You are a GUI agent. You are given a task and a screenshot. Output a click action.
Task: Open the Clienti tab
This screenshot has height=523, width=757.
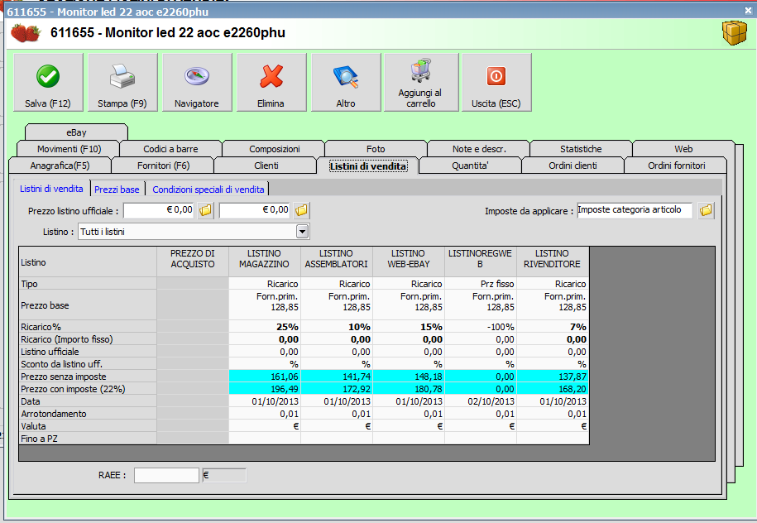(x=266, y=166)
